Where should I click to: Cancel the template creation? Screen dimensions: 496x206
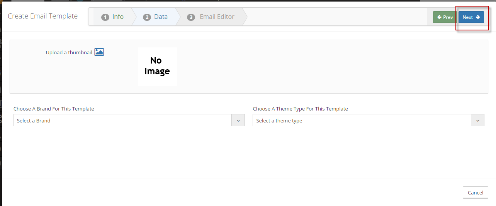pos(476,193)
